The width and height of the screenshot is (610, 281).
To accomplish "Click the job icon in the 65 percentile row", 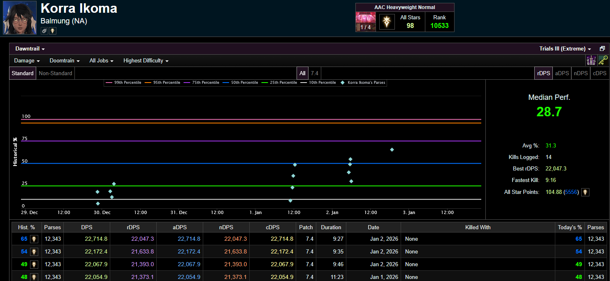I will (x=34, y=239).
